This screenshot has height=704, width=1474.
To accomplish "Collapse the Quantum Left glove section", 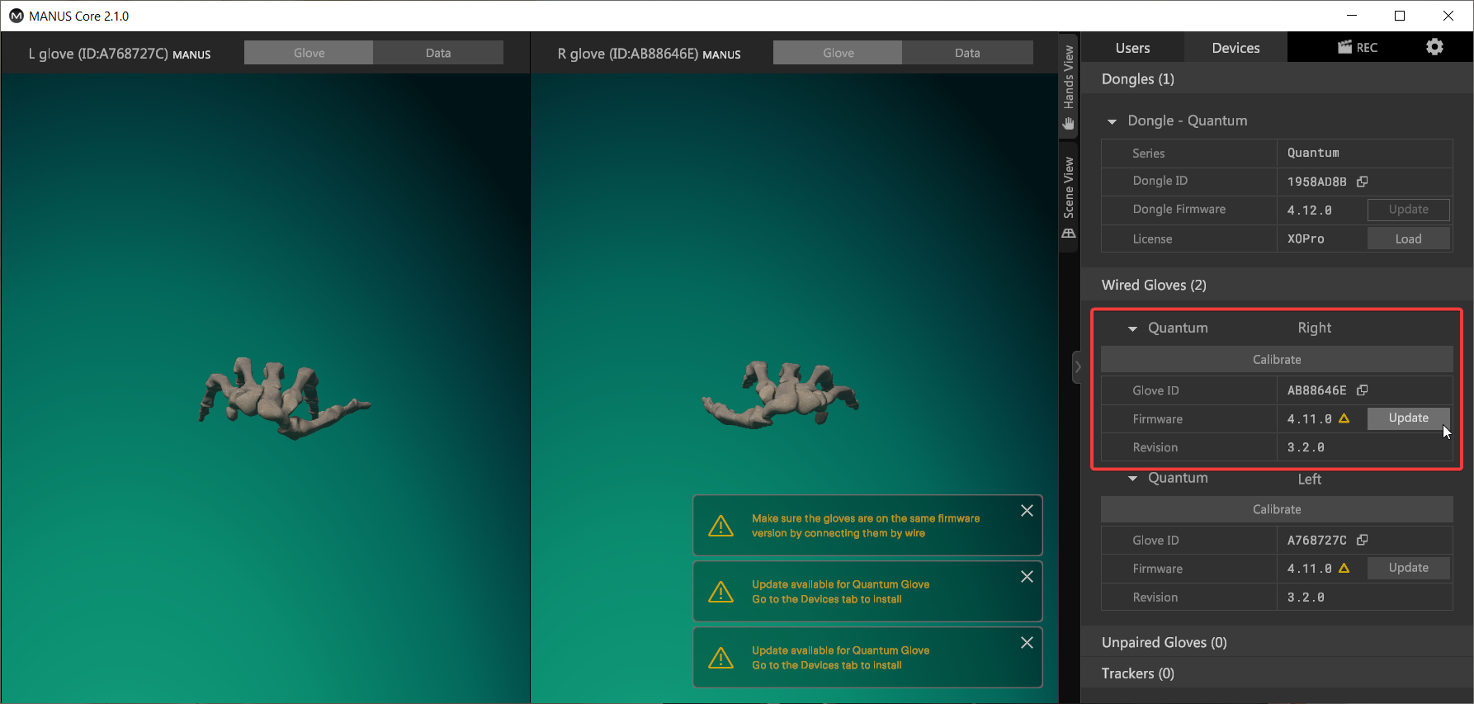I will (x=1132, y=479).
